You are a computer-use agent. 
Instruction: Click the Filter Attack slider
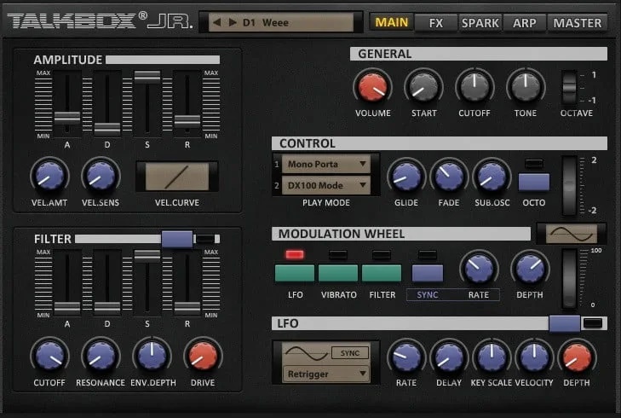pyautogui.click(x=67, y=308)
